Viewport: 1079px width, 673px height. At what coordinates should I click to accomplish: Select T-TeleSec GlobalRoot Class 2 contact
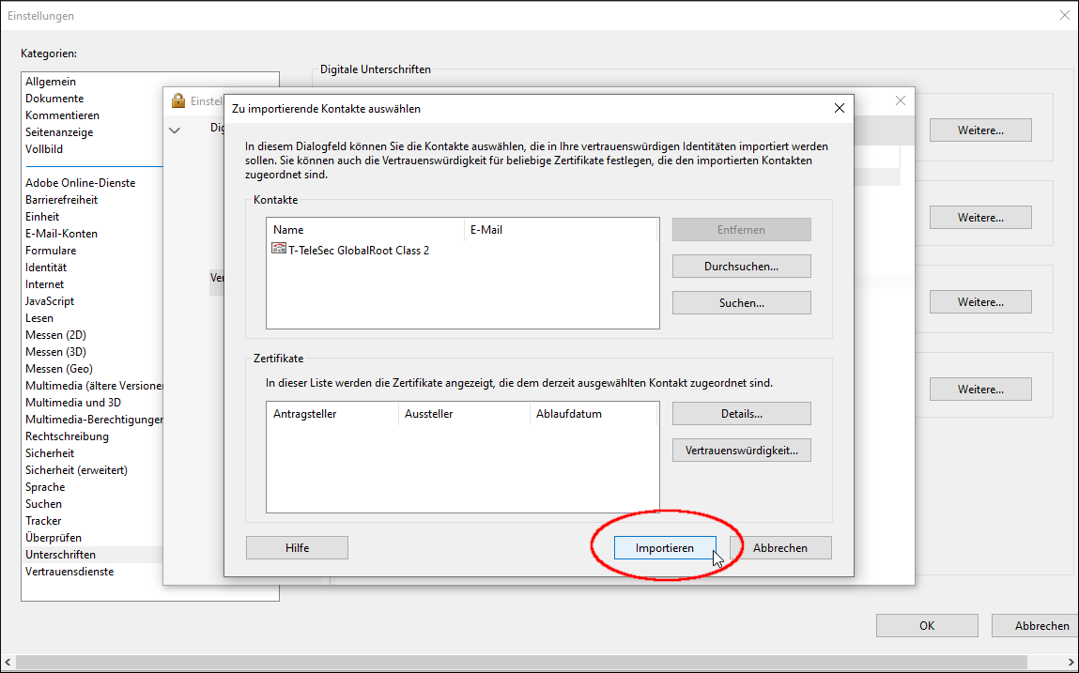pos(359,251)
